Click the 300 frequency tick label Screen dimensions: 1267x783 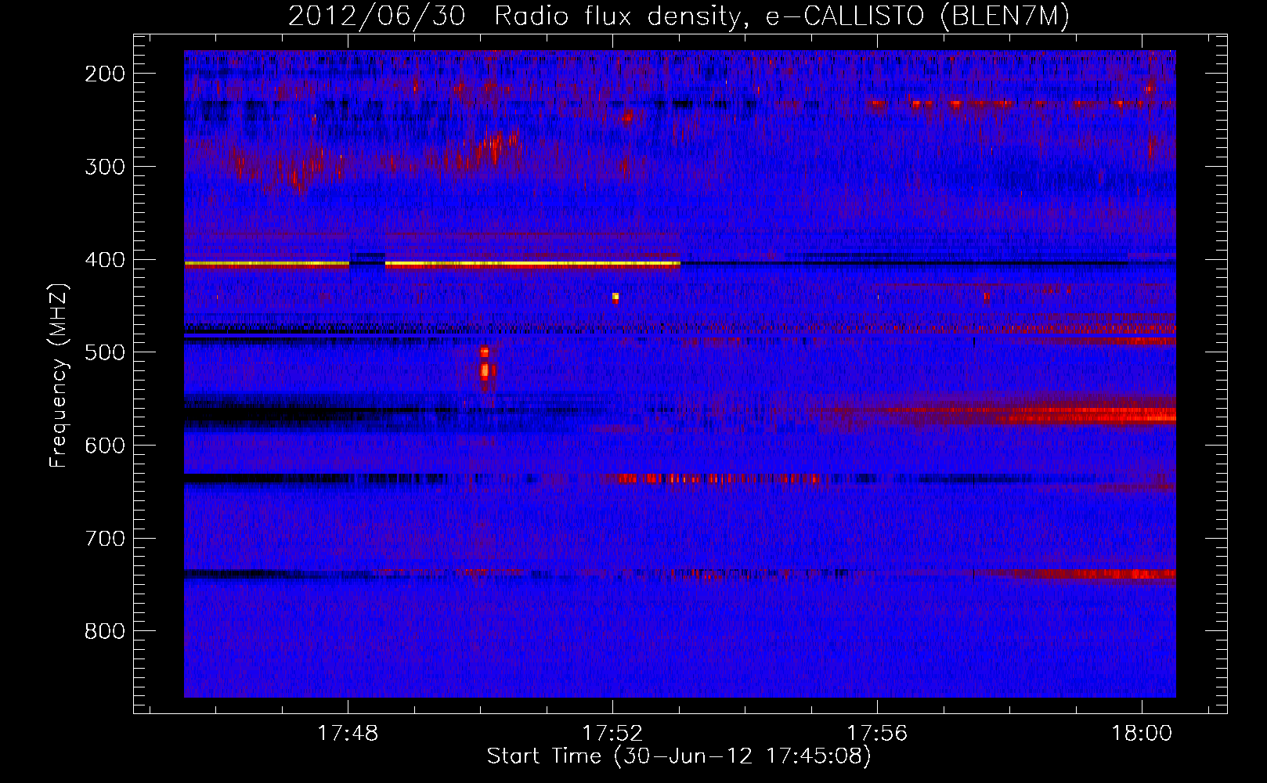click(x=105, y=167)
